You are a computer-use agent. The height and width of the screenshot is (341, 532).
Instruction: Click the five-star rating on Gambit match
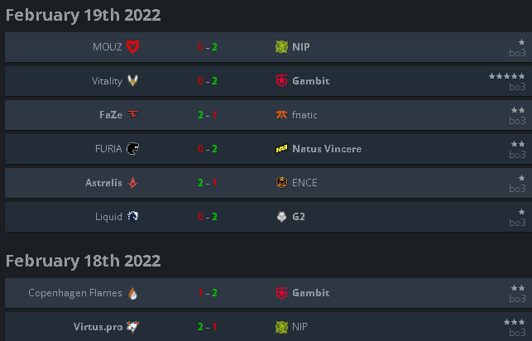[507, 76]
